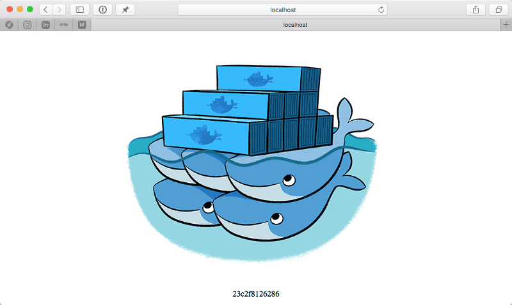Show all tabs overview
512x305 pixels.
497,10
